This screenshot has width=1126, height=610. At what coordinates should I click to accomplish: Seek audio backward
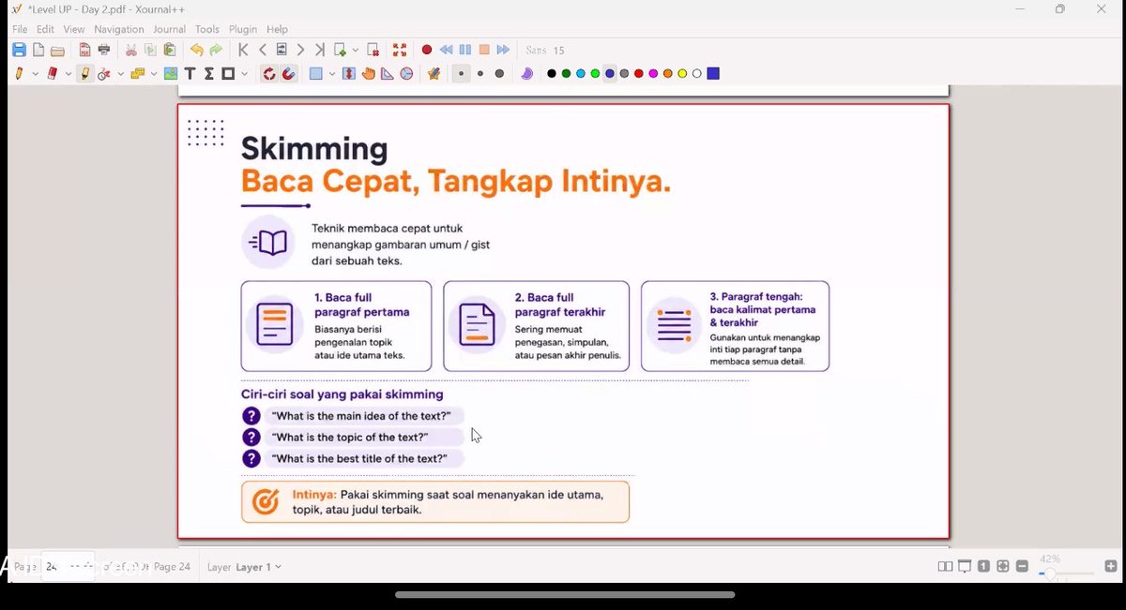[x=446, y=50]
